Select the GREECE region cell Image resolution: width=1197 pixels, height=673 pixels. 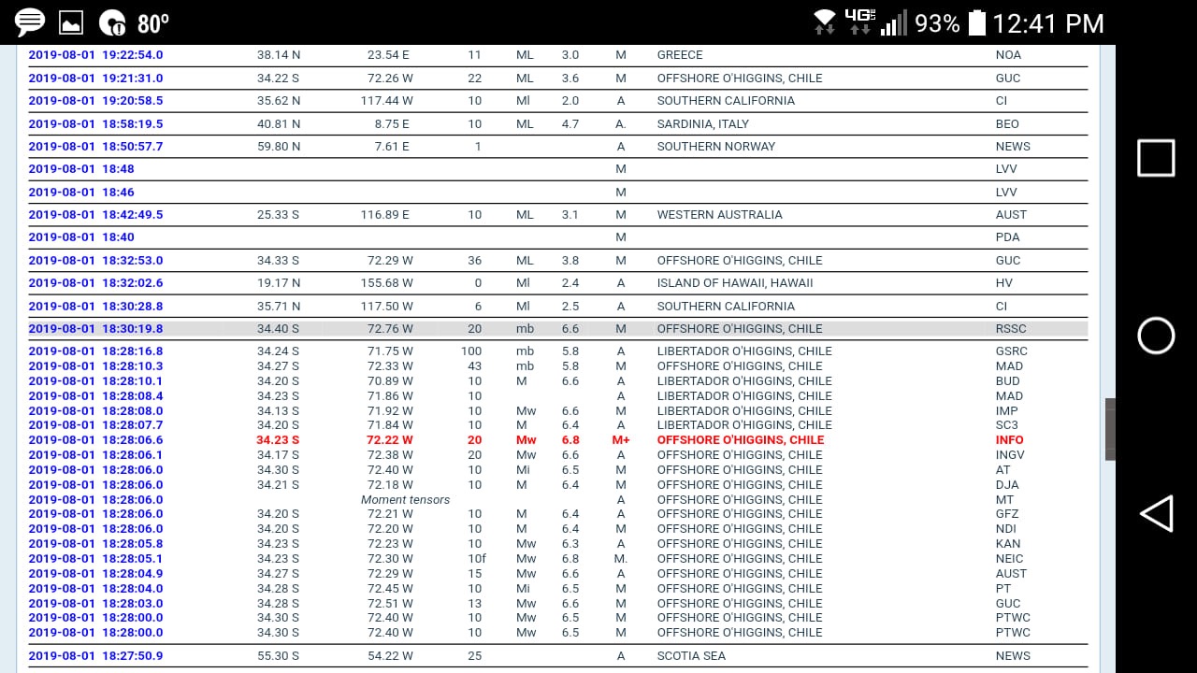pos(680,55)
